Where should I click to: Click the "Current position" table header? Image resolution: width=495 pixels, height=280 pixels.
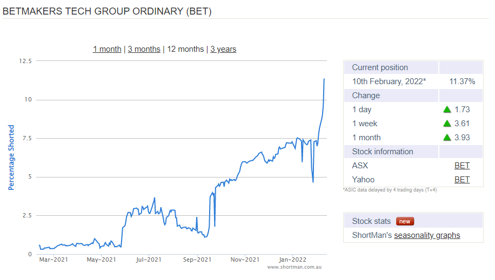(380, 67)
